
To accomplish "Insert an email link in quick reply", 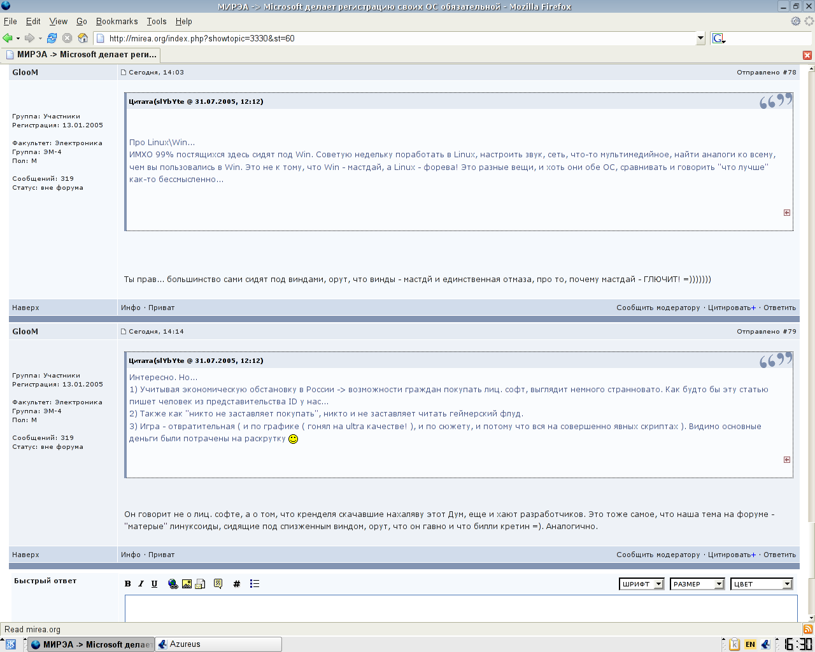I will 200,583.
